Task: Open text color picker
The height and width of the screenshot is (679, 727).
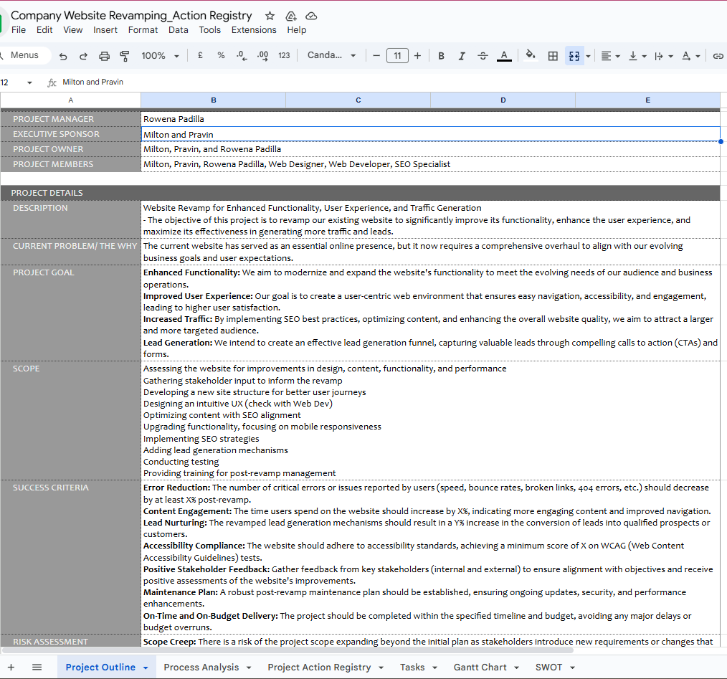Action: pyautogui.click(x=504, y=56)
